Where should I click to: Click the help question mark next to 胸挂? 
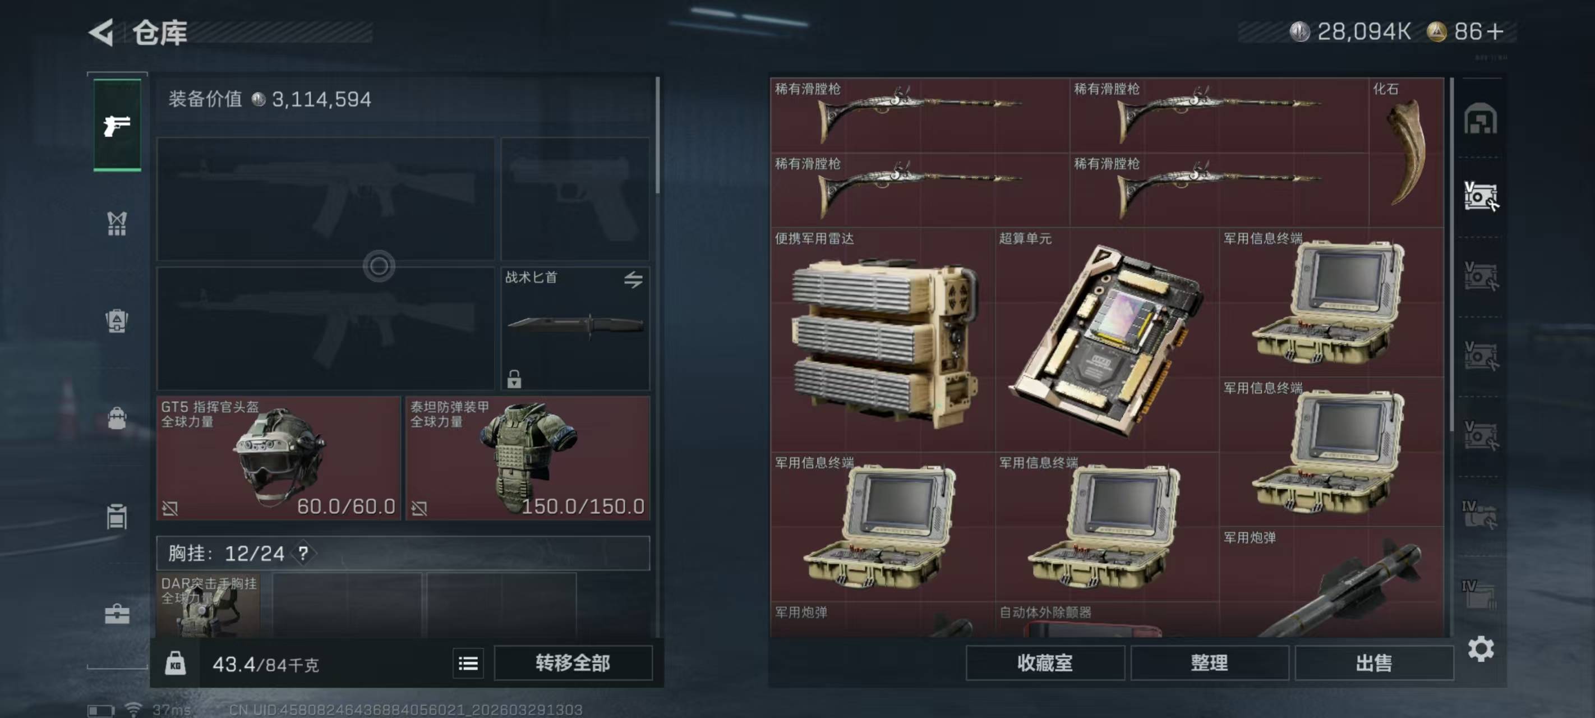pos(303,553)
